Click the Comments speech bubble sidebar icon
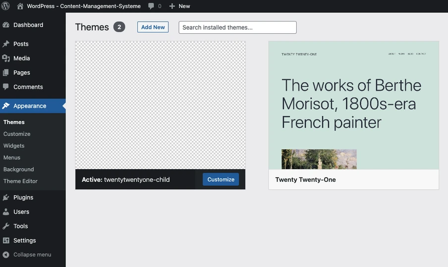Image resolution: width=448 pixels, height=267 pixels. tap(6, 86)
